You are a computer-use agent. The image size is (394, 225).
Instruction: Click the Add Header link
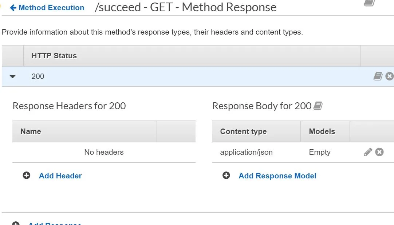tap(60, 175)
